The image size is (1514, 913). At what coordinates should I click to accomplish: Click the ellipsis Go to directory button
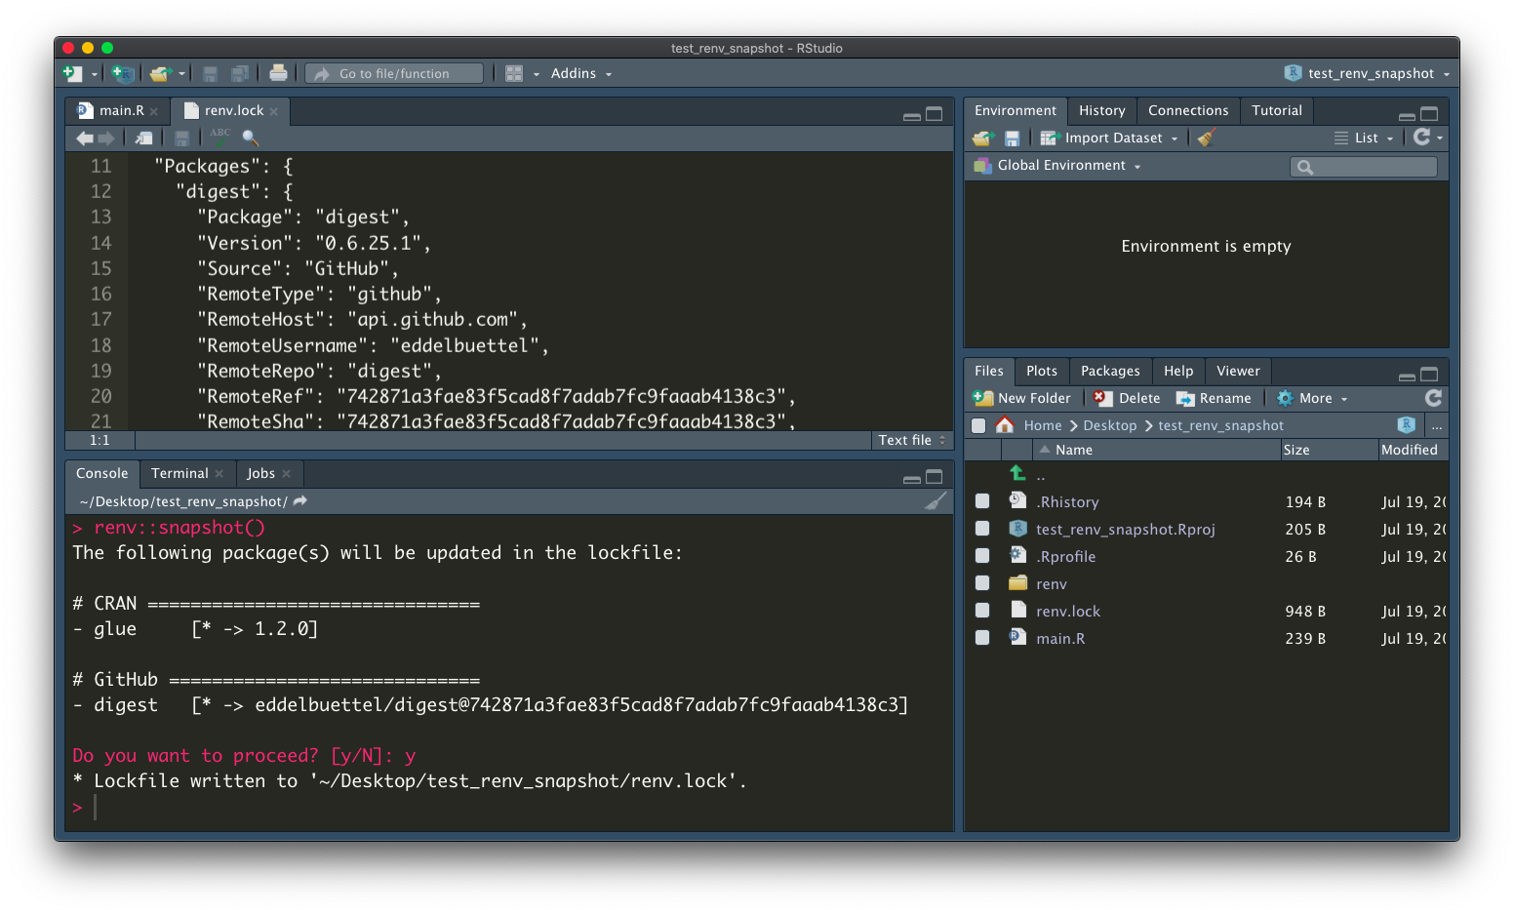click(x=1437, y=425)
